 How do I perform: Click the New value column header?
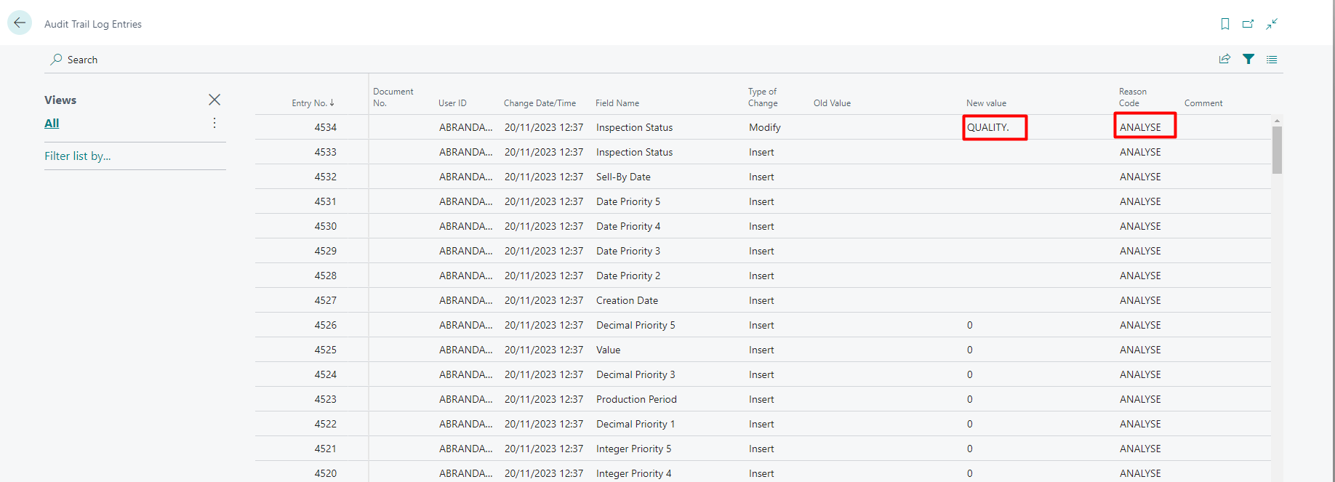(986, 103)
